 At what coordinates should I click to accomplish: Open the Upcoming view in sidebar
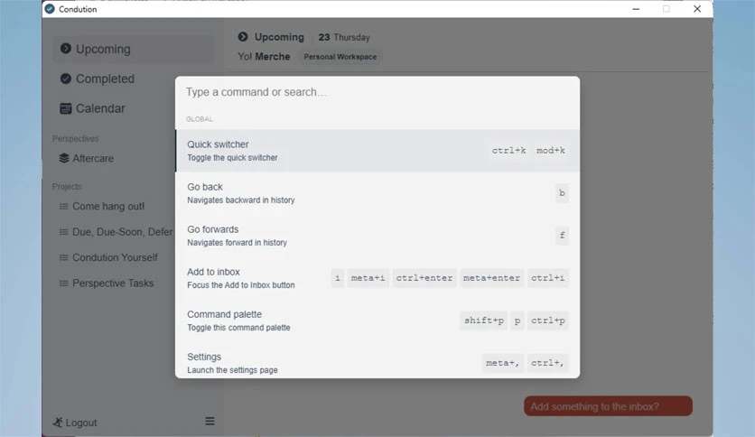pos(134,49)
